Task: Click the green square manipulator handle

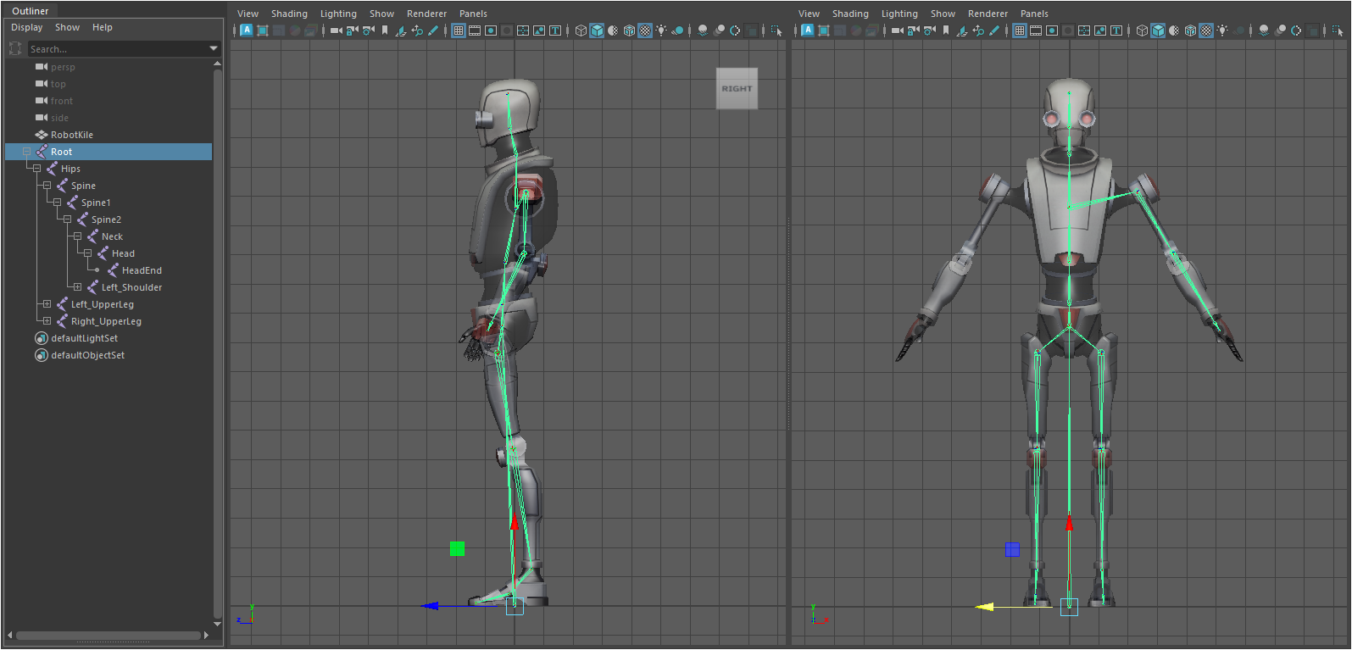Action: (x=457, y=548)
